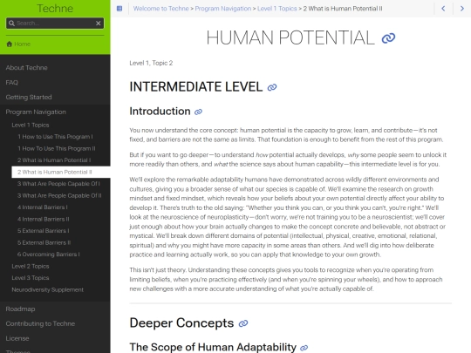This screenshot has width=471, height=353.
Task: Open FAQ in the sidebar
Action: click(11, 82)
